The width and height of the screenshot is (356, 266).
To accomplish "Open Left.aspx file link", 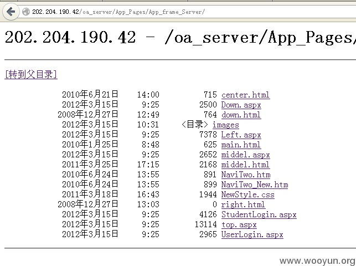I will coord(241,135).
